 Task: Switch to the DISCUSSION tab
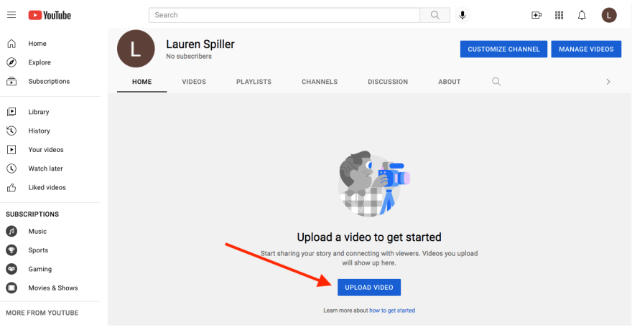pyautogui.click(x=388, y=82)
